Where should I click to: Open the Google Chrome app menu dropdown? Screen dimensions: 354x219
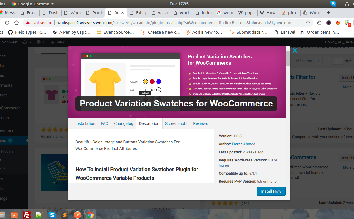click(32, 4)
